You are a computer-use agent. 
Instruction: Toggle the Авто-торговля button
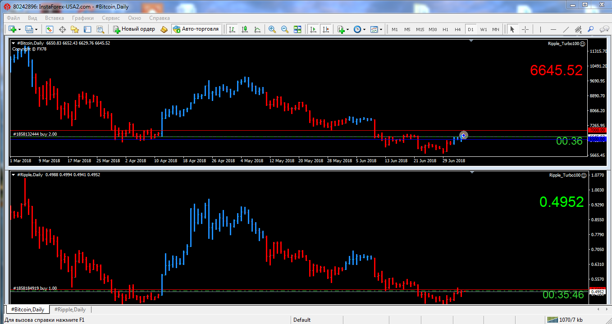tap(196, 29)
